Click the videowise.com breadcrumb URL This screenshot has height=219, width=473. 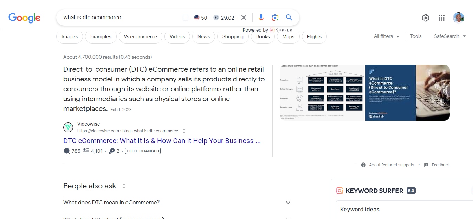click(128, 131)
